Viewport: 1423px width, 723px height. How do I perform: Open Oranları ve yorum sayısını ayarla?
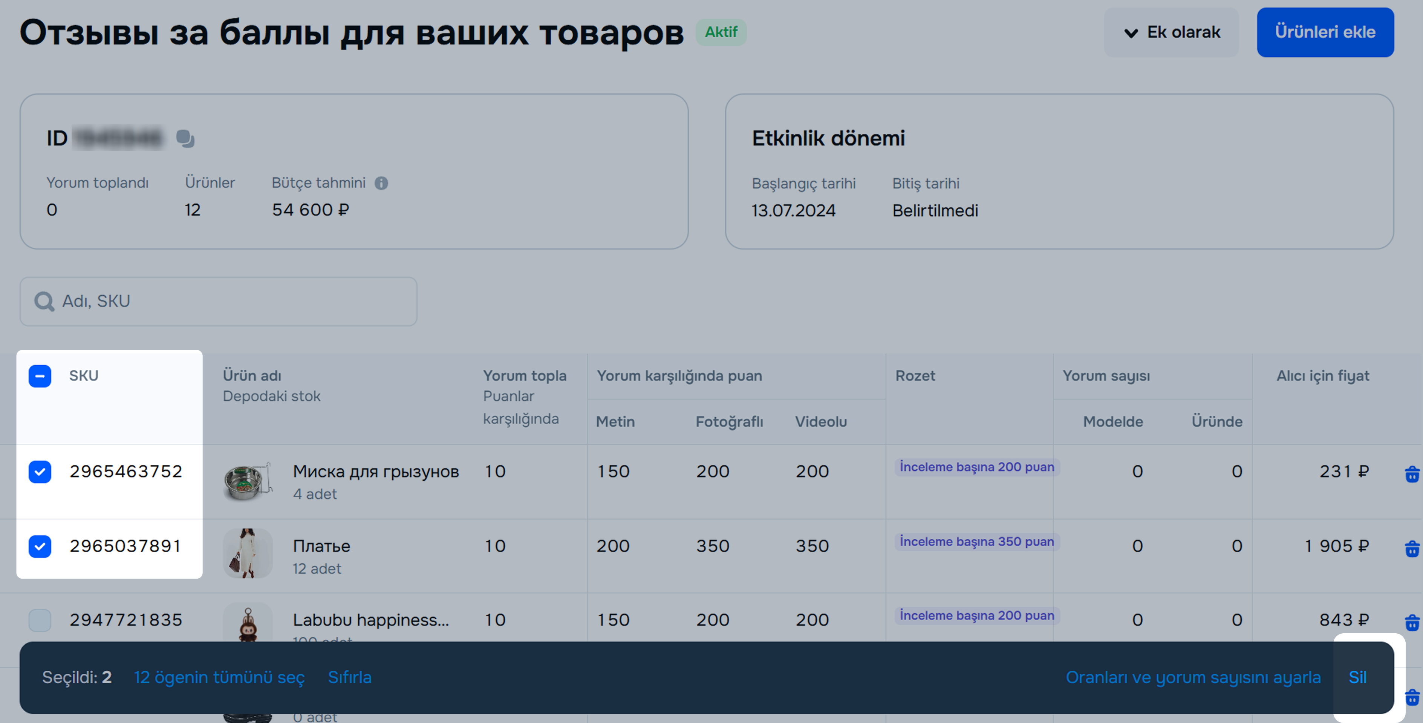1193,677
